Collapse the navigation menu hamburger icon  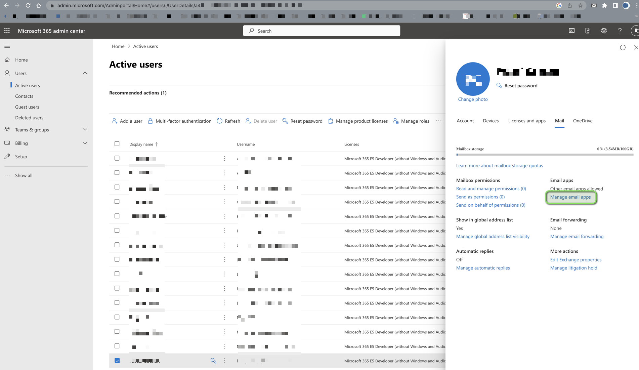(7, 46)
